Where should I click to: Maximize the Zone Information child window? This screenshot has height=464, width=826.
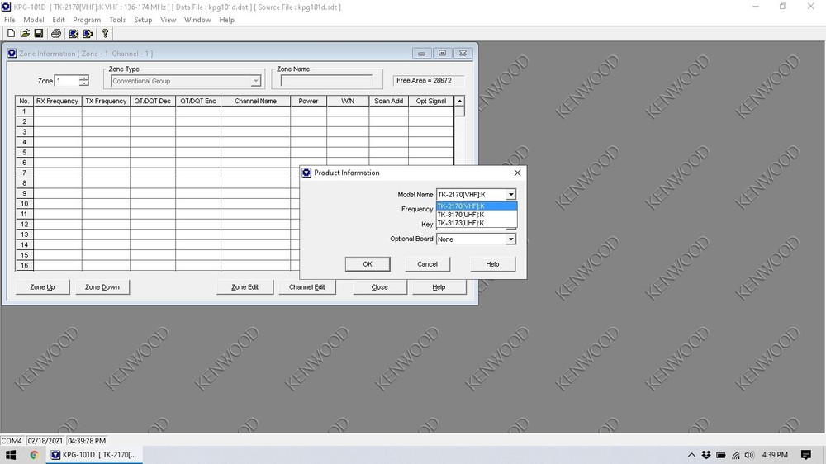(x=442, y=53)
